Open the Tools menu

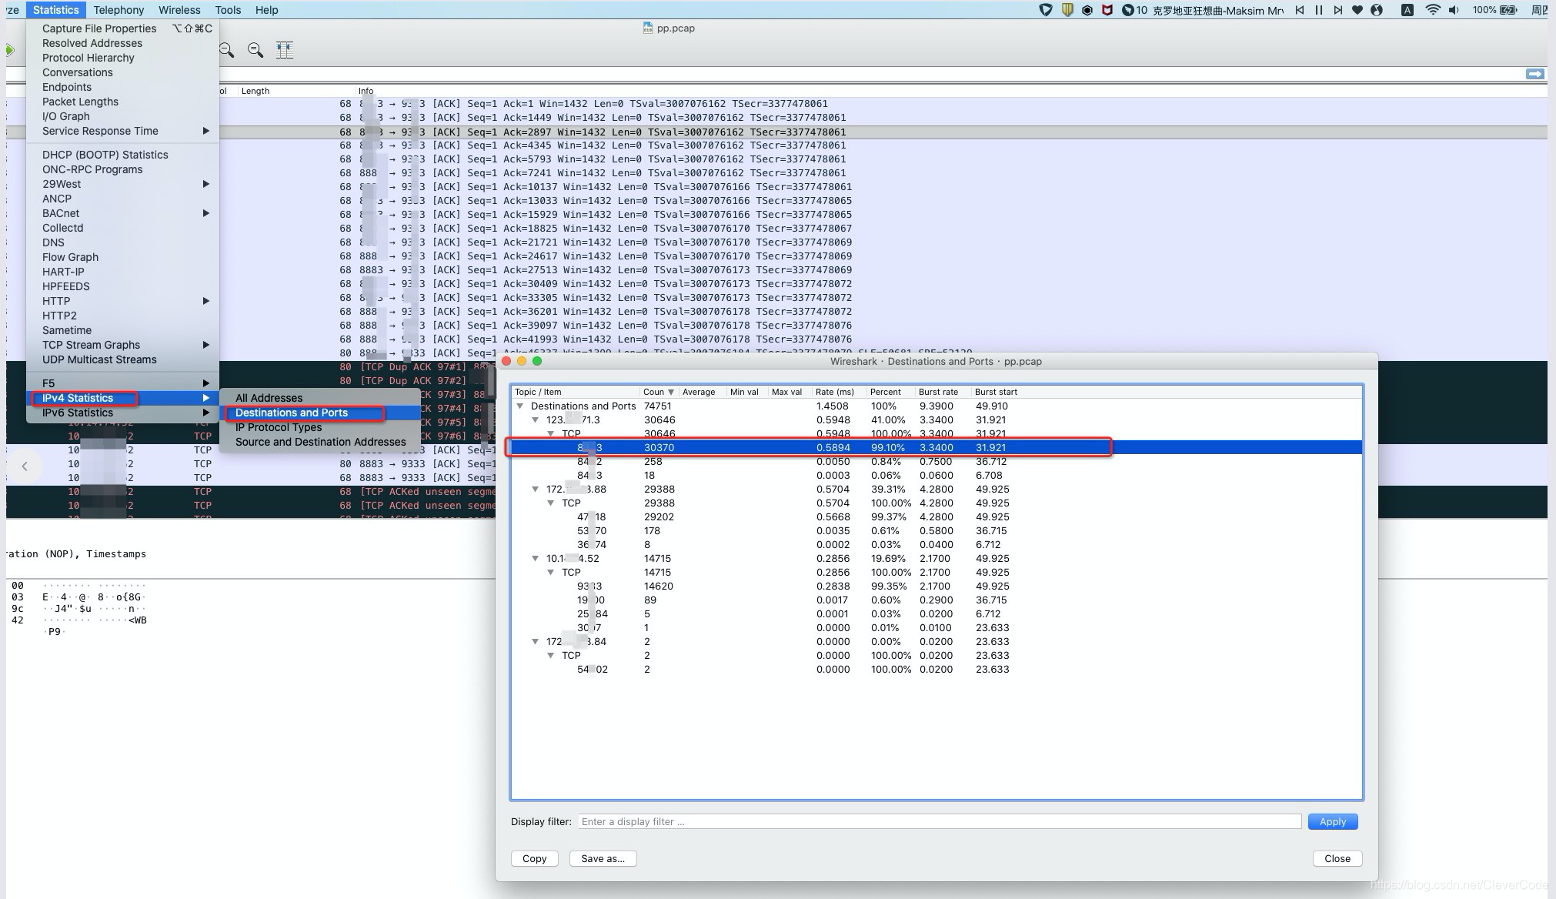(228, 10)
